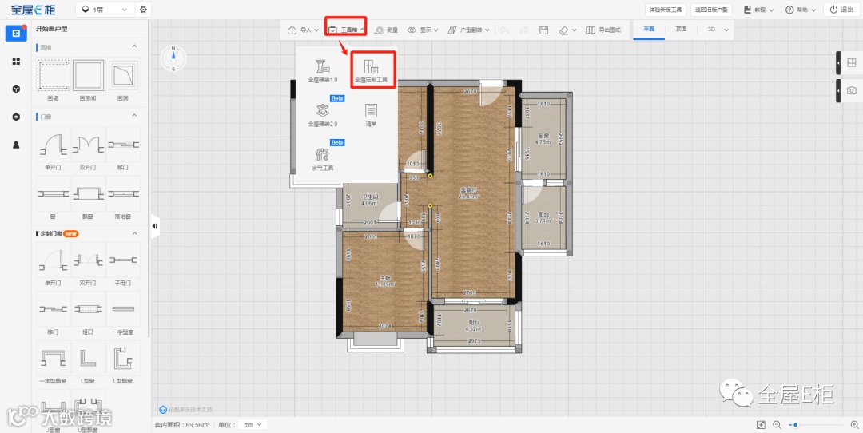Open the user profile icon in sidebar

[16, 145]
